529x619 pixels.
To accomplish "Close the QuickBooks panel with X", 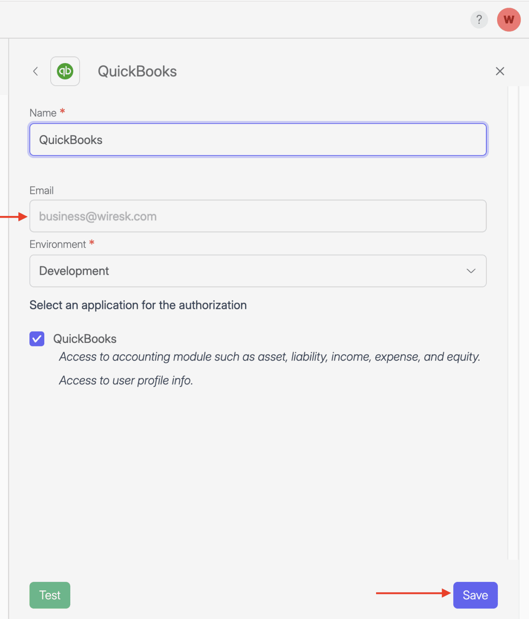I will click(500, 71).
